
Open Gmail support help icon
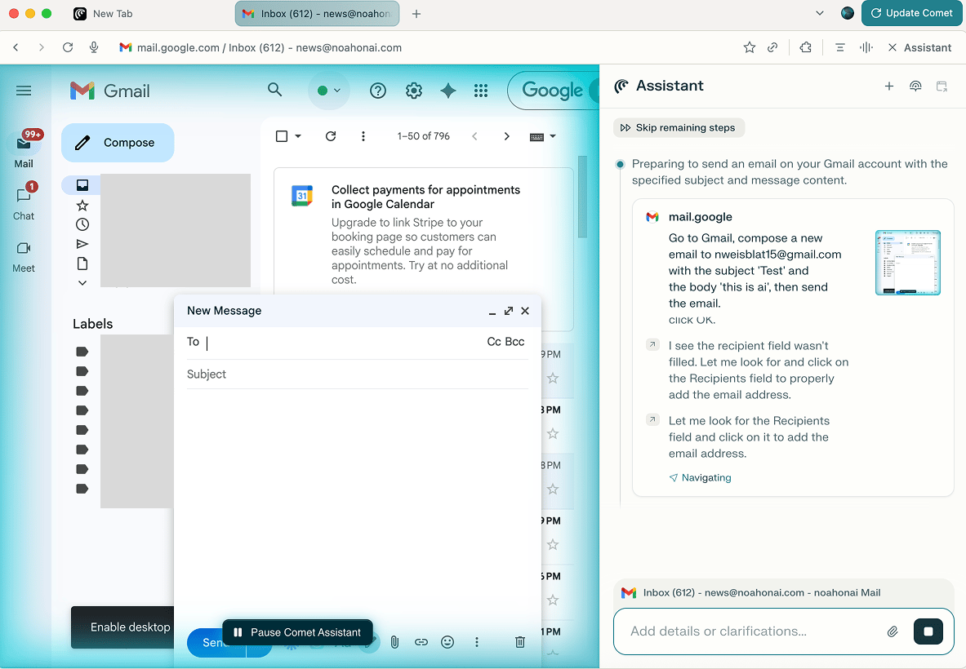point(377,91)
